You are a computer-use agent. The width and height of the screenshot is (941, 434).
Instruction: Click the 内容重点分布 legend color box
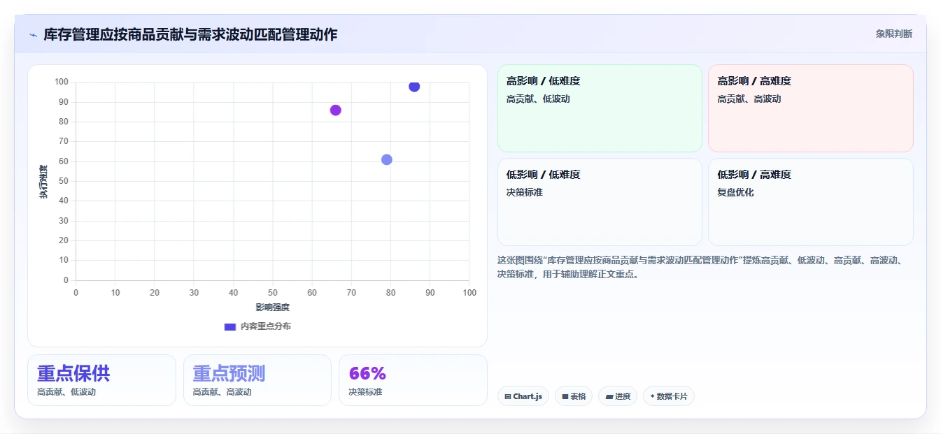pos(229,326)
